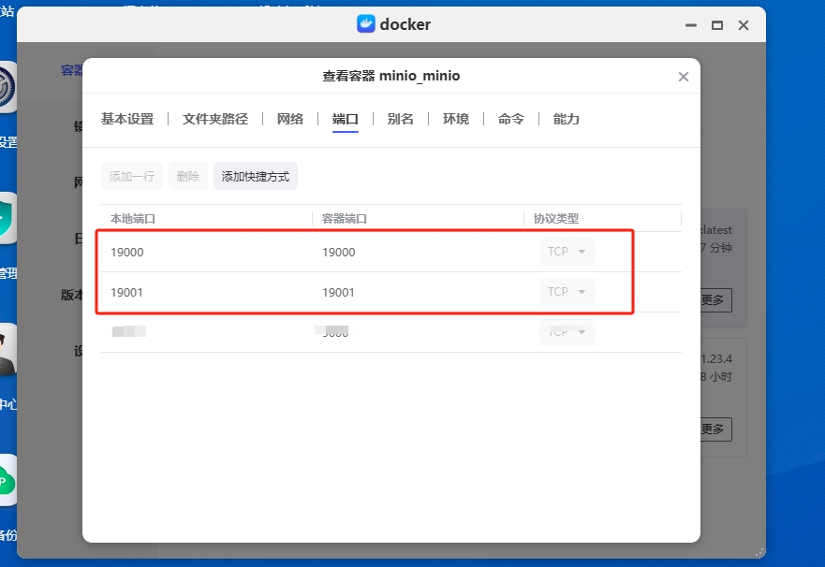Viewport: 825px width, 567px height.
Task: Click the 本地端口 column header
Action: point(133,219)
